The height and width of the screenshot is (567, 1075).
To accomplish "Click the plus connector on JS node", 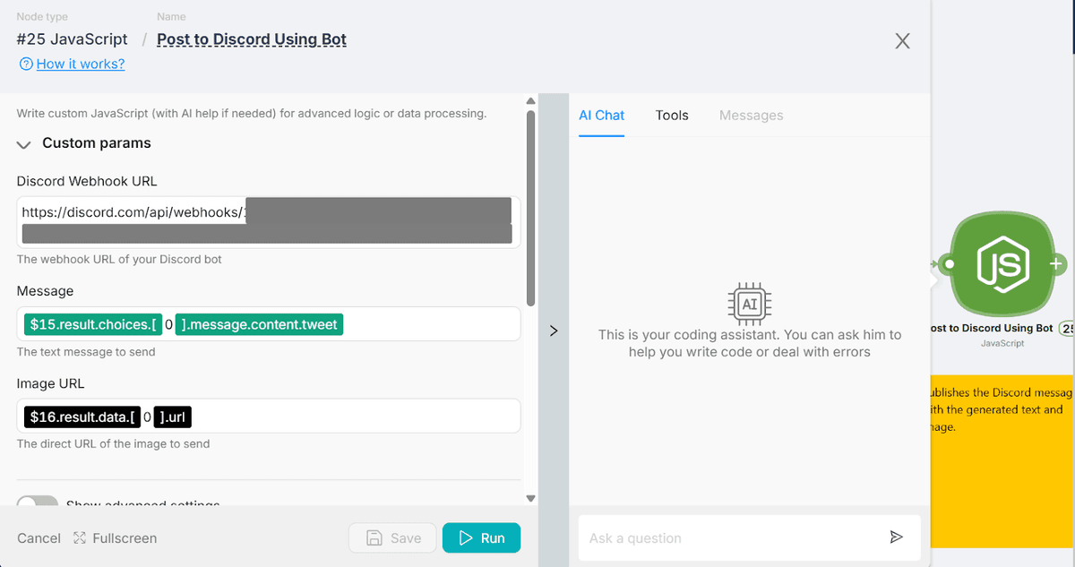I will coord(1057,264).
